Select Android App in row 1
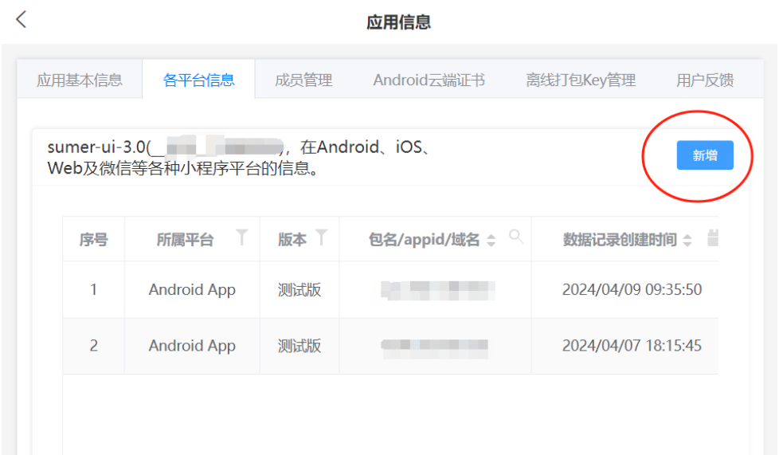This screenshot has width=779, height=455. 192,289
